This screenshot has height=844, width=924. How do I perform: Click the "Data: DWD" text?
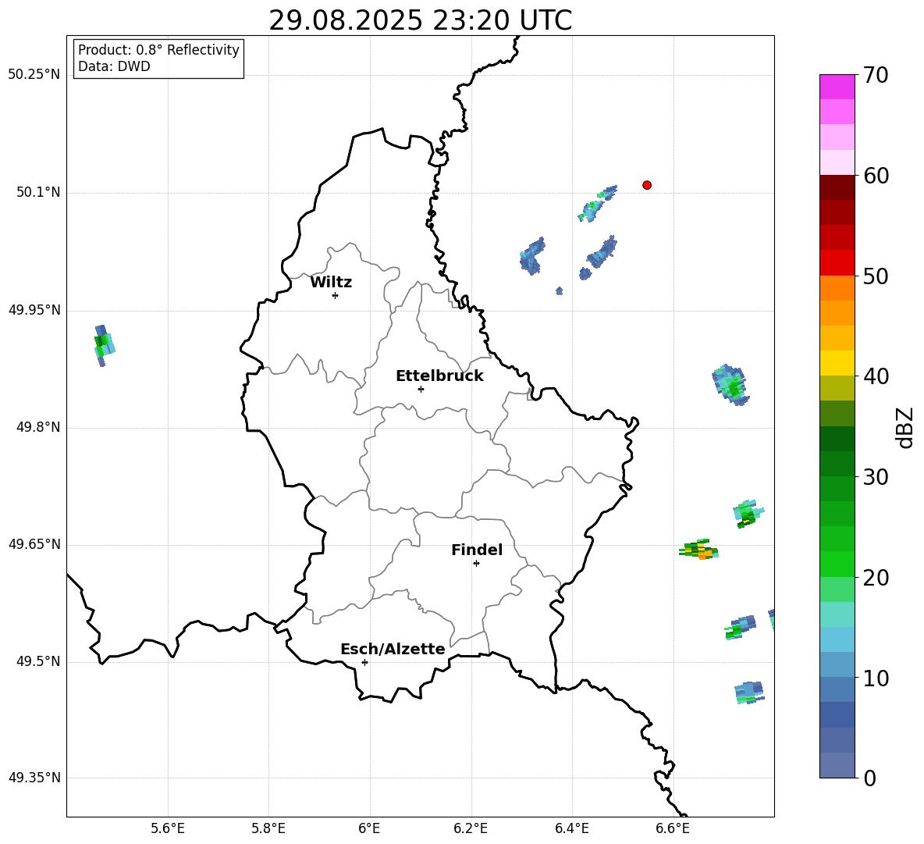(x=114, y=66)
